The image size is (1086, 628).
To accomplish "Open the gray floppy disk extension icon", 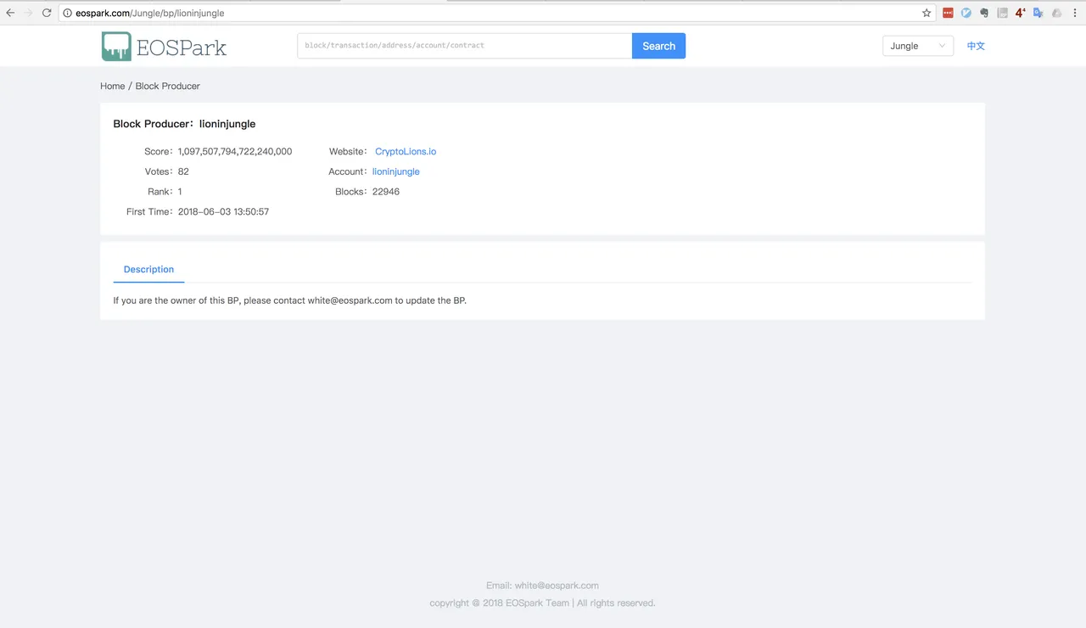I will 1002,13.
